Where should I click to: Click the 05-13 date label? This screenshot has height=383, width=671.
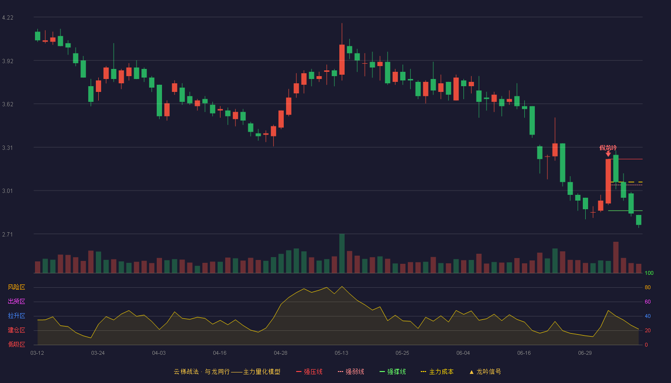click(341, 353)
